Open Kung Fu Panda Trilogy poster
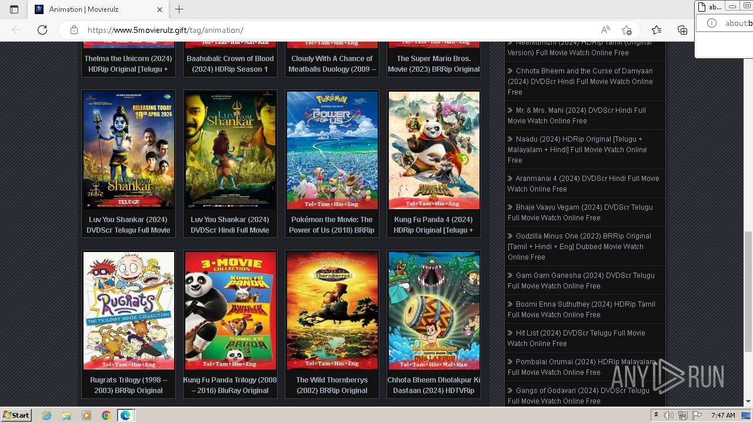753x423 pixels. (230, 311)
